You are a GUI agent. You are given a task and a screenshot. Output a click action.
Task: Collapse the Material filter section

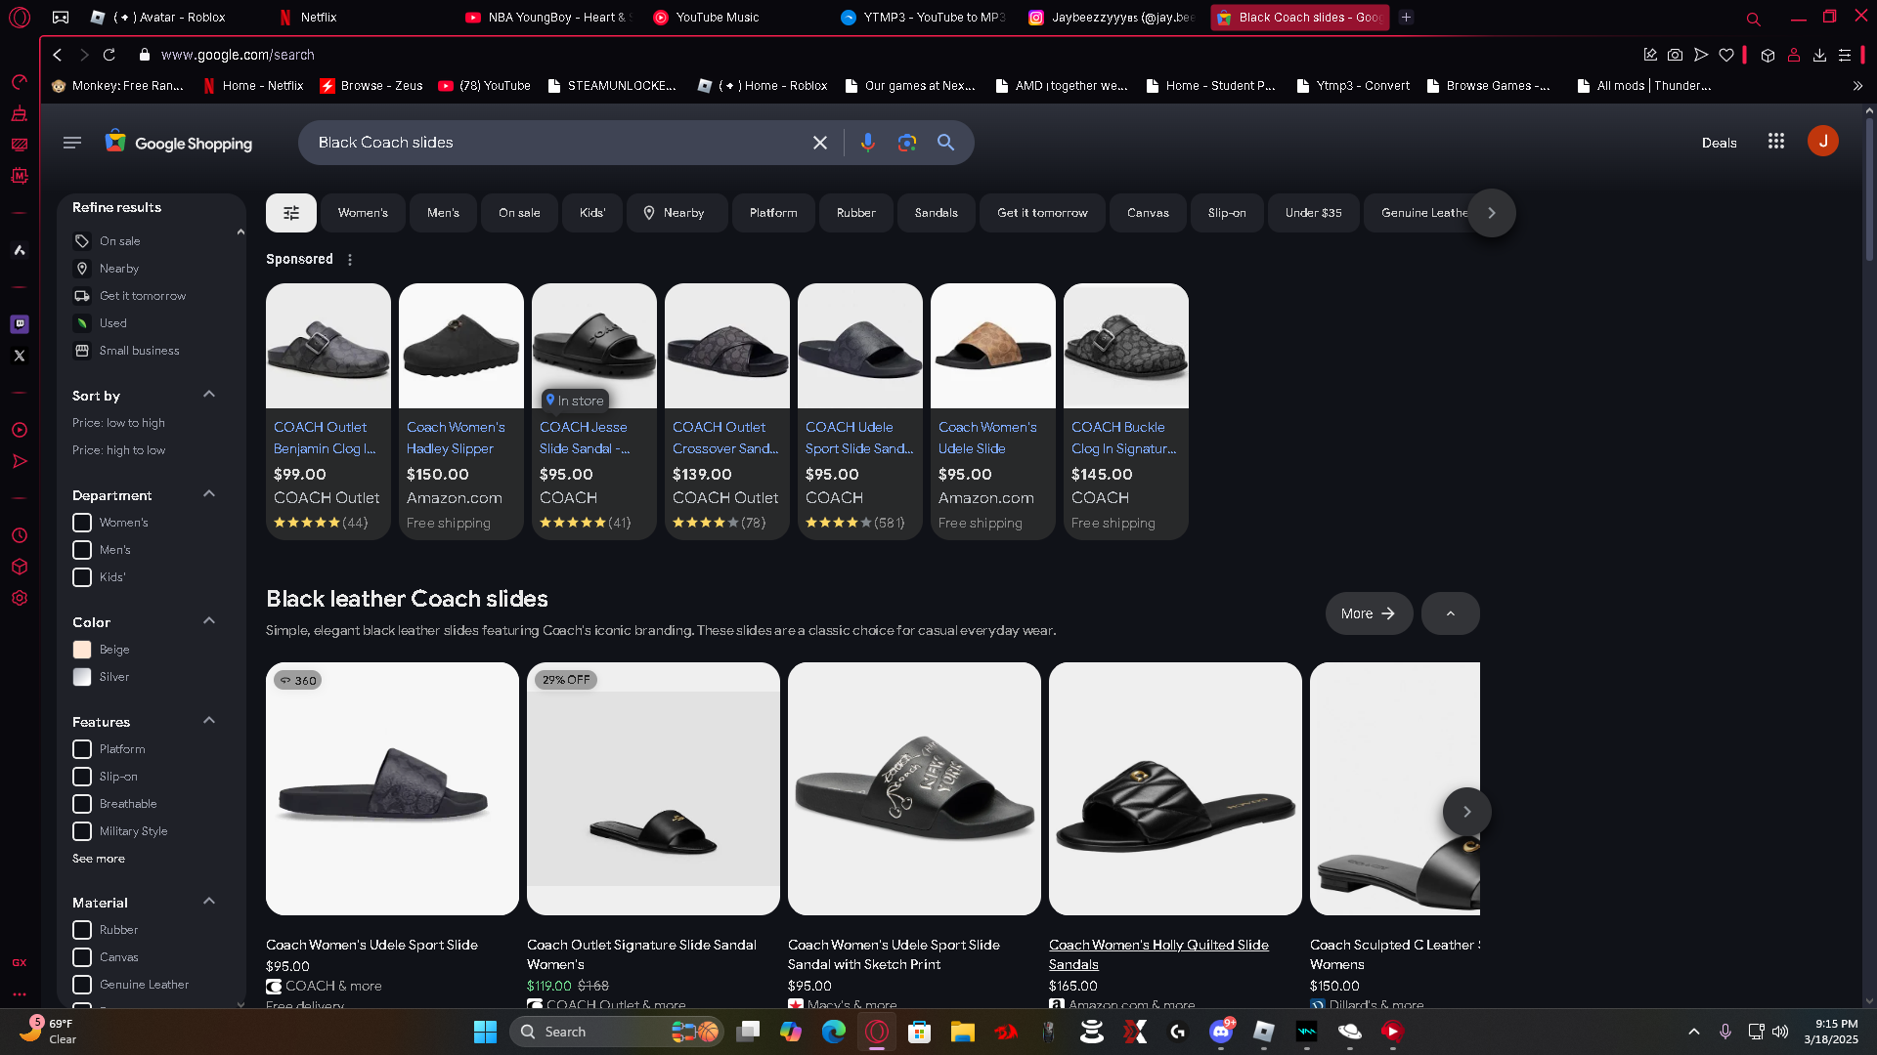(x=208, y=901)
